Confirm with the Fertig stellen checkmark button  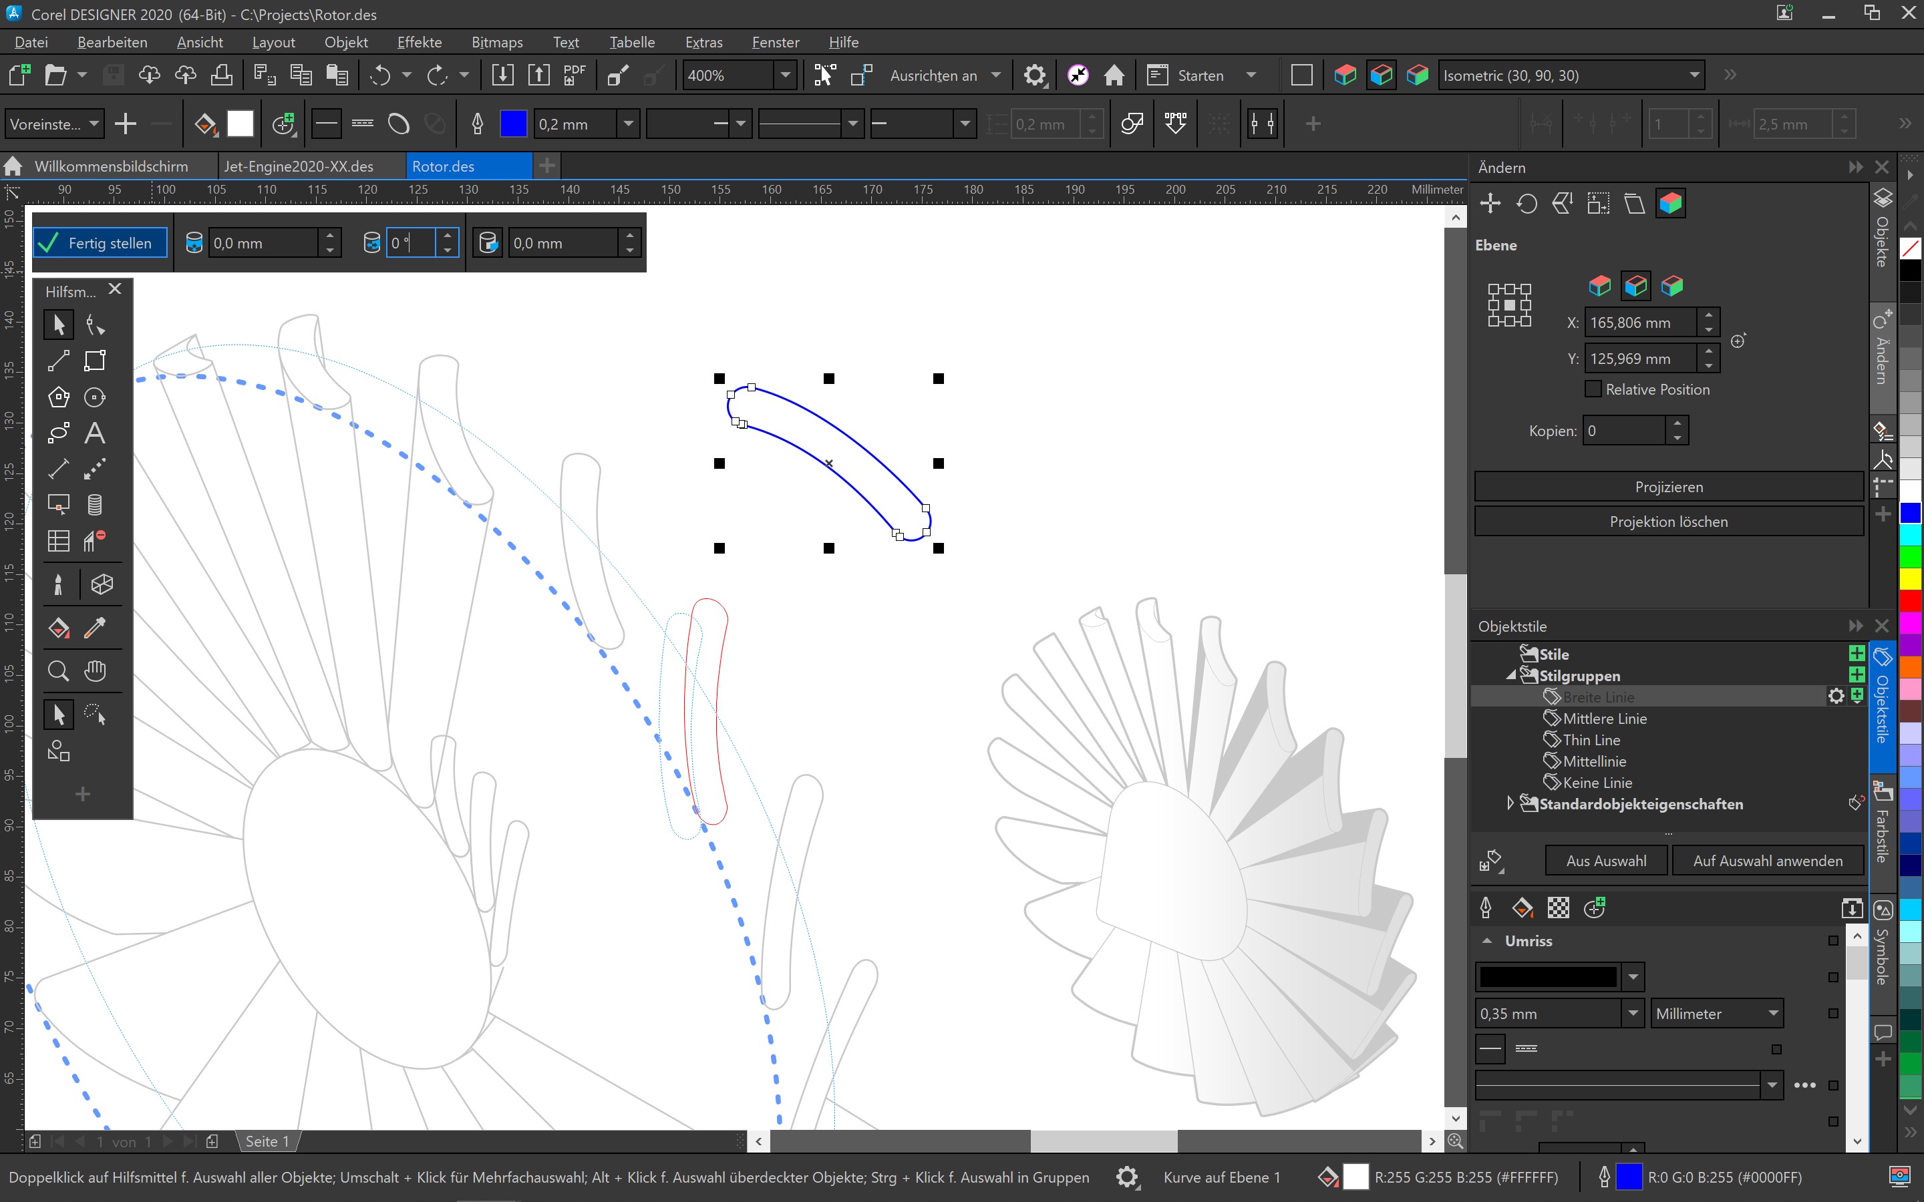tap(100, 243)
